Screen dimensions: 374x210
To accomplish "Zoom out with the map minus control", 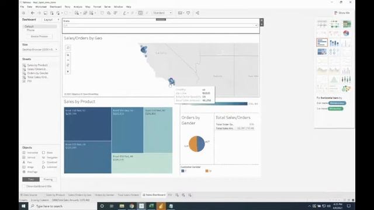I will (x=68, y=60).
